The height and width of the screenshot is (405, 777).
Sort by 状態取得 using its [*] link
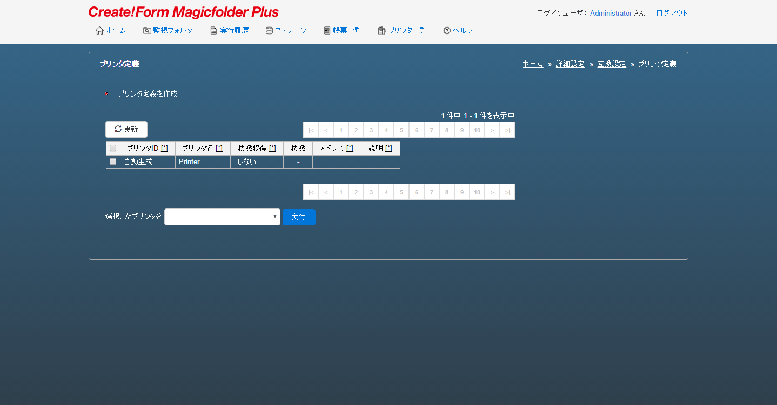coord(272,148)
